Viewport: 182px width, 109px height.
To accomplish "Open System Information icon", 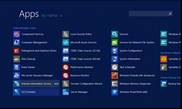I will click(x=115, y=59).
